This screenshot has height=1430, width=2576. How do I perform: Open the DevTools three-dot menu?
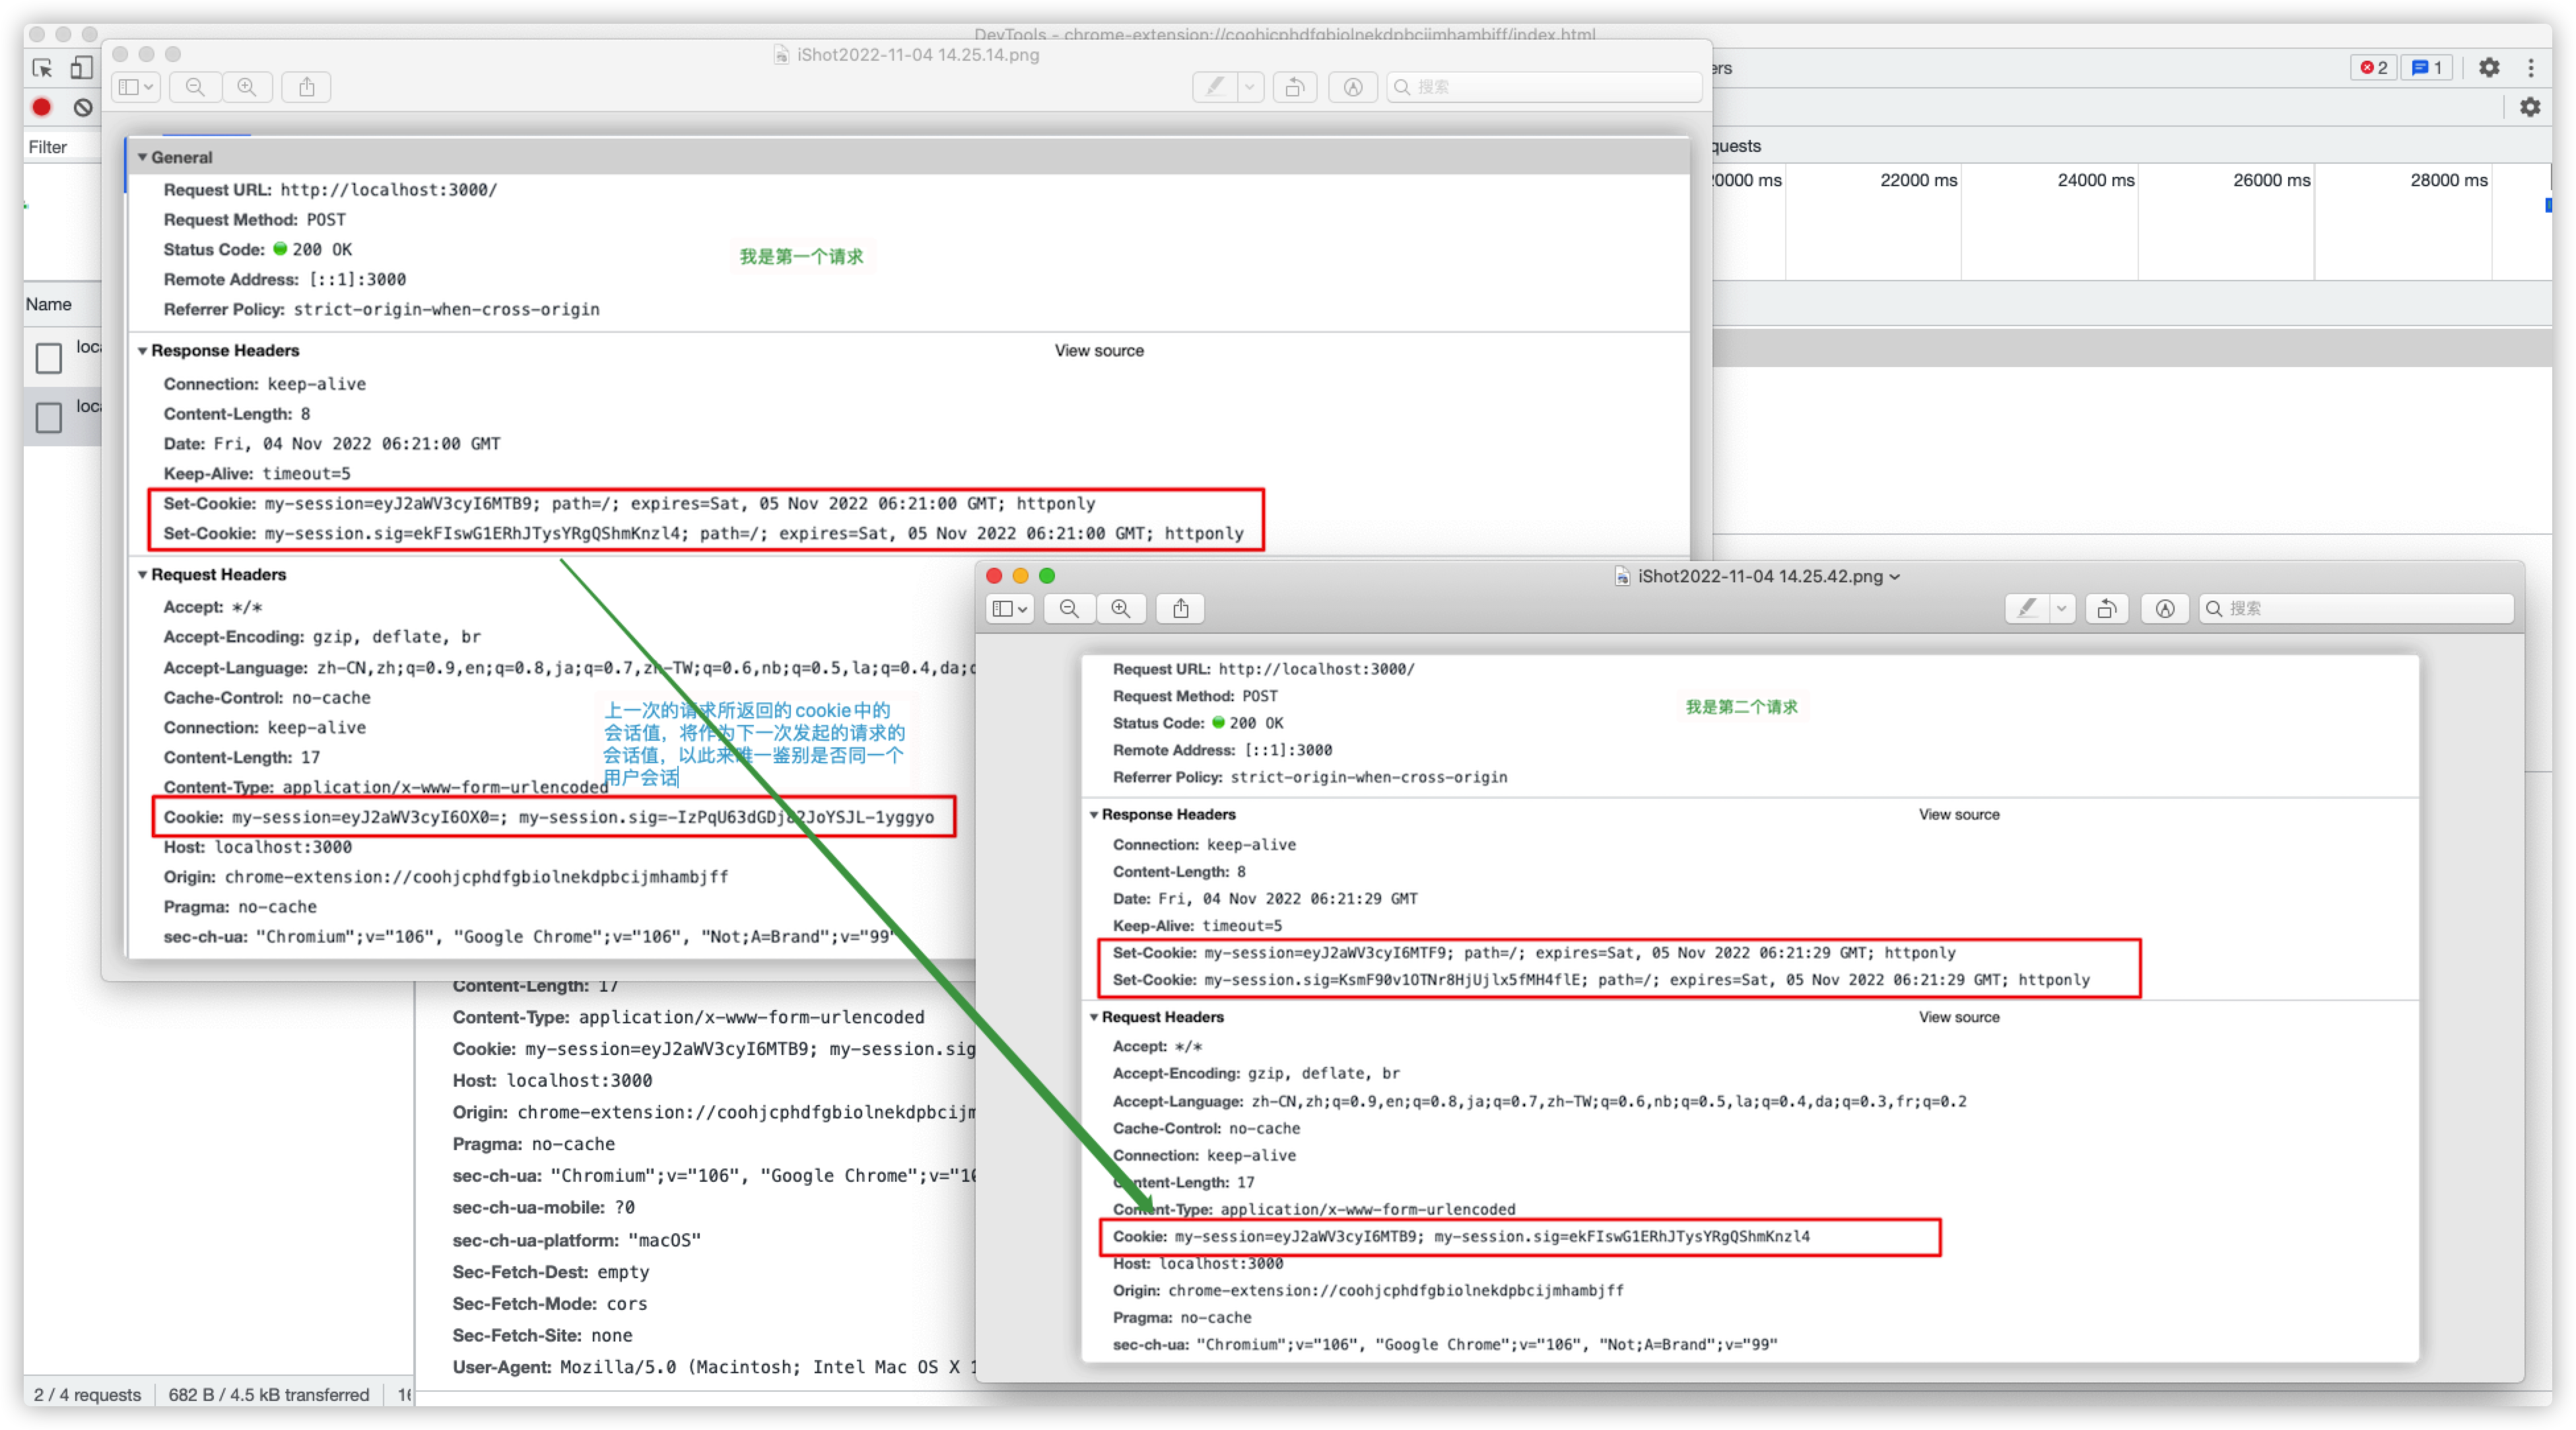[2531, 68]
